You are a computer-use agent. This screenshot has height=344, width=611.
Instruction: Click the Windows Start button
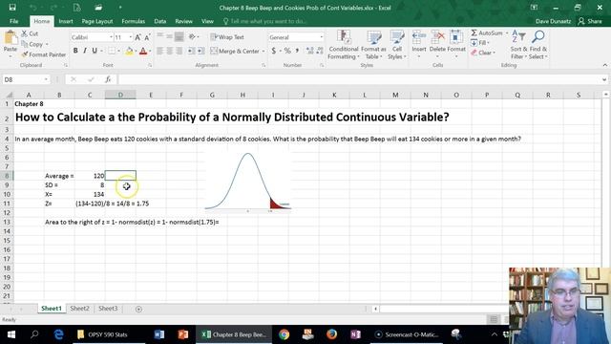[11, 334]
